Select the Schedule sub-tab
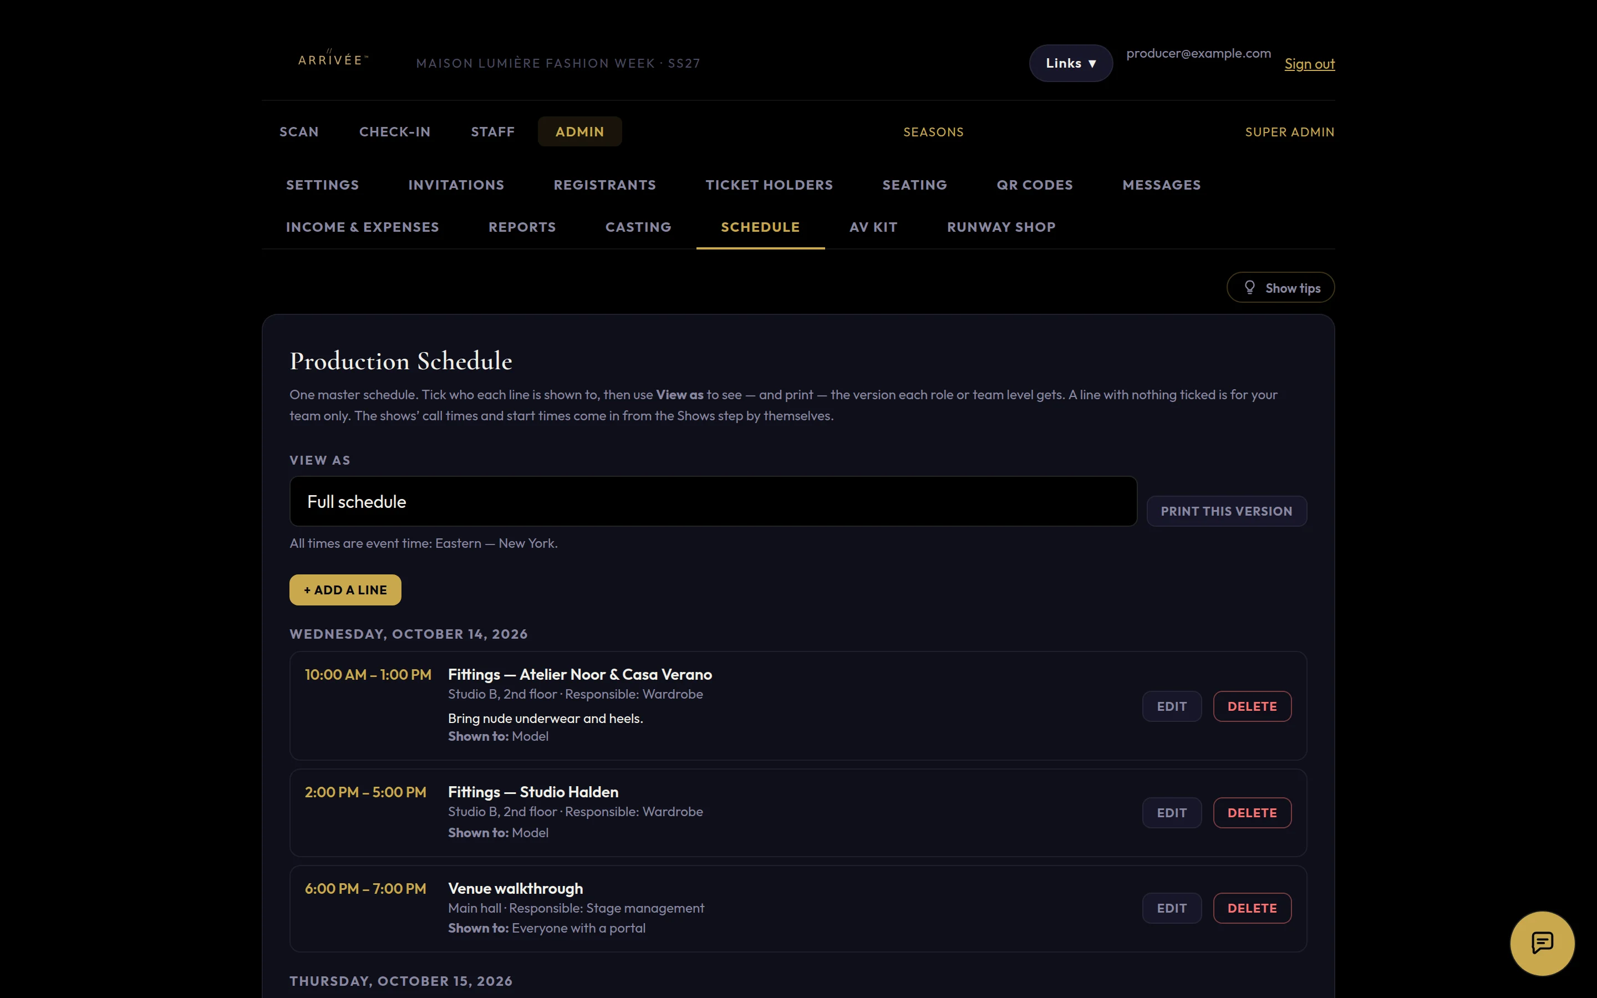The image size is (1597, 998). tap(760, 227)
